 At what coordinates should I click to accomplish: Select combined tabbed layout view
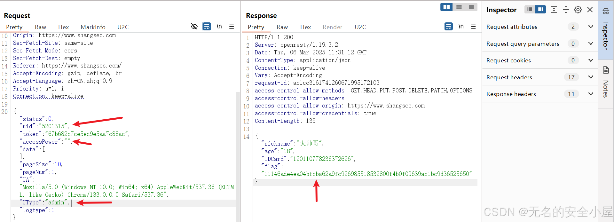tap(471, 7)
